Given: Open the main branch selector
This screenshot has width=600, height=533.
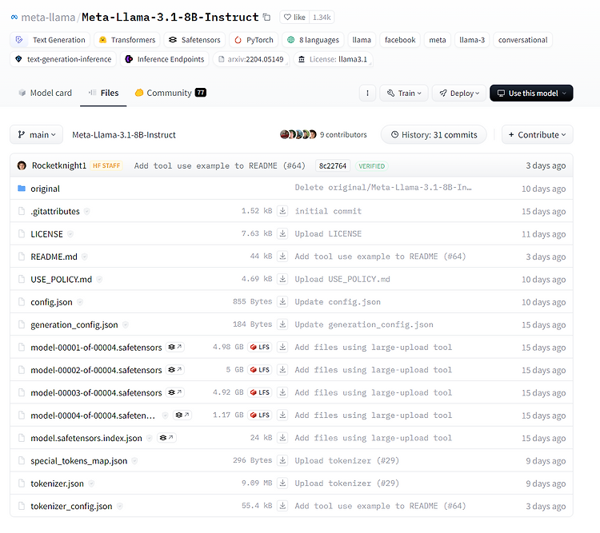Looking at the screenshot, I should pyautogui.click(x=36, y=134).
